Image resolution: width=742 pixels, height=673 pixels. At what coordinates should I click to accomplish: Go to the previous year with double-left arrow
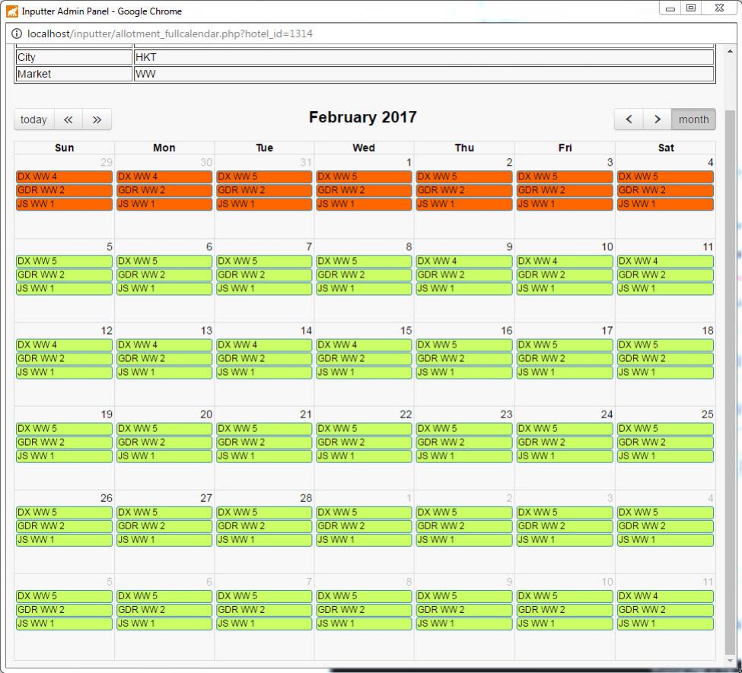(x=68, y=119)
